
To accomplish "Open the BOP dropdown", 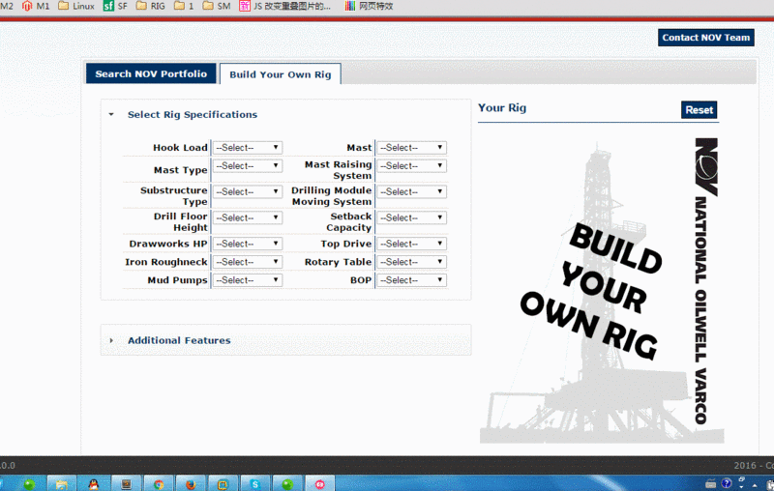I will click(412, 280).
